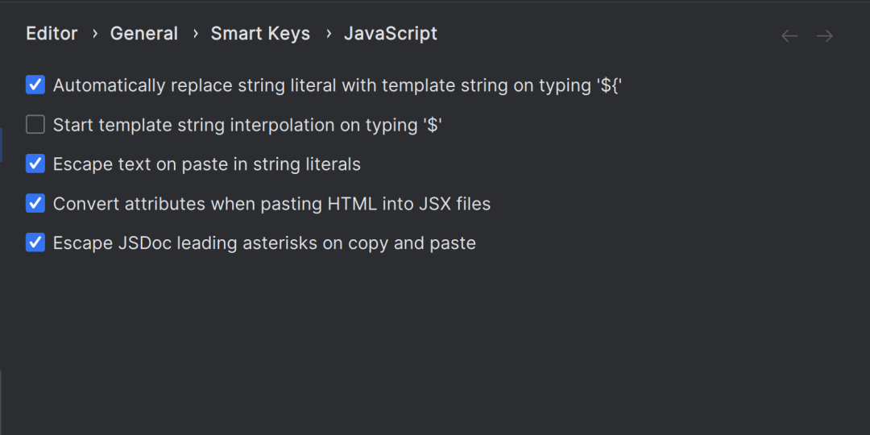
Task: Click the chevron between General and Smart Keys
Action: tap(195, 34)
